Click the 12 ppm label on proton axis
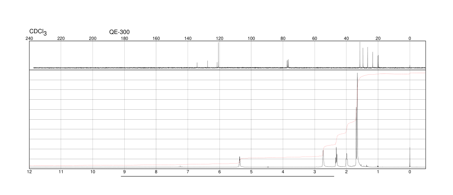This screenshot has height=195, width=453. point(30,172)
